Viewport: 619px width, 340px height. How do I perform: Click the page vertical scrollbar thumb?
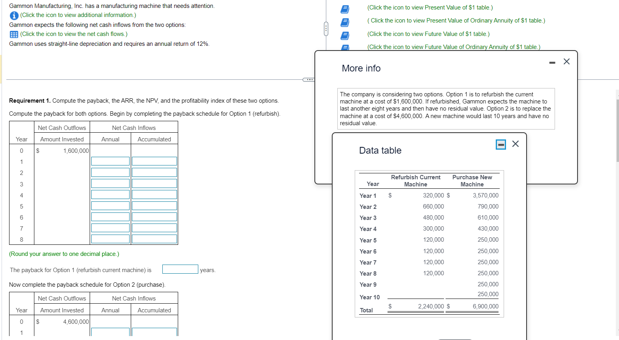click(617, 131)
